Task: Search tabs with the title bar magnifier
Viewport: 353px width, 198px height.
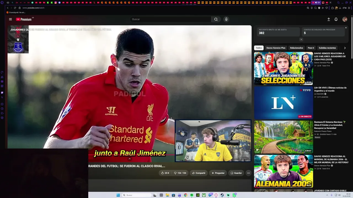Action: pyautogui.click(x=338, y=3)
